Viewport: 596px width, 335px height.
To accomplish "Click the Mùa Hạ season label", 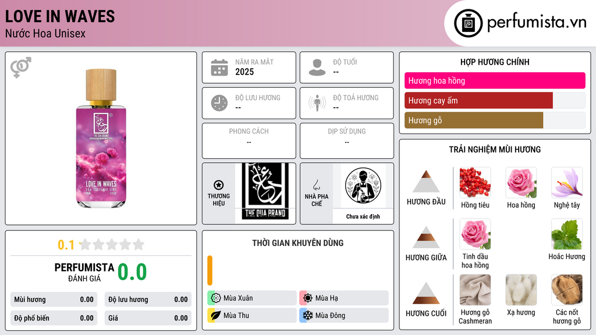I will [x=327, y=298].
